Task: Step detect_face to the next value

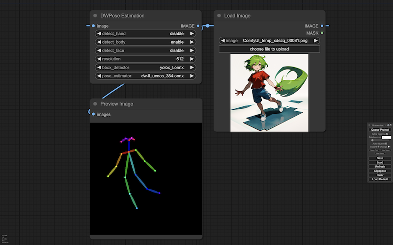Action: click(x=192, y=50)
